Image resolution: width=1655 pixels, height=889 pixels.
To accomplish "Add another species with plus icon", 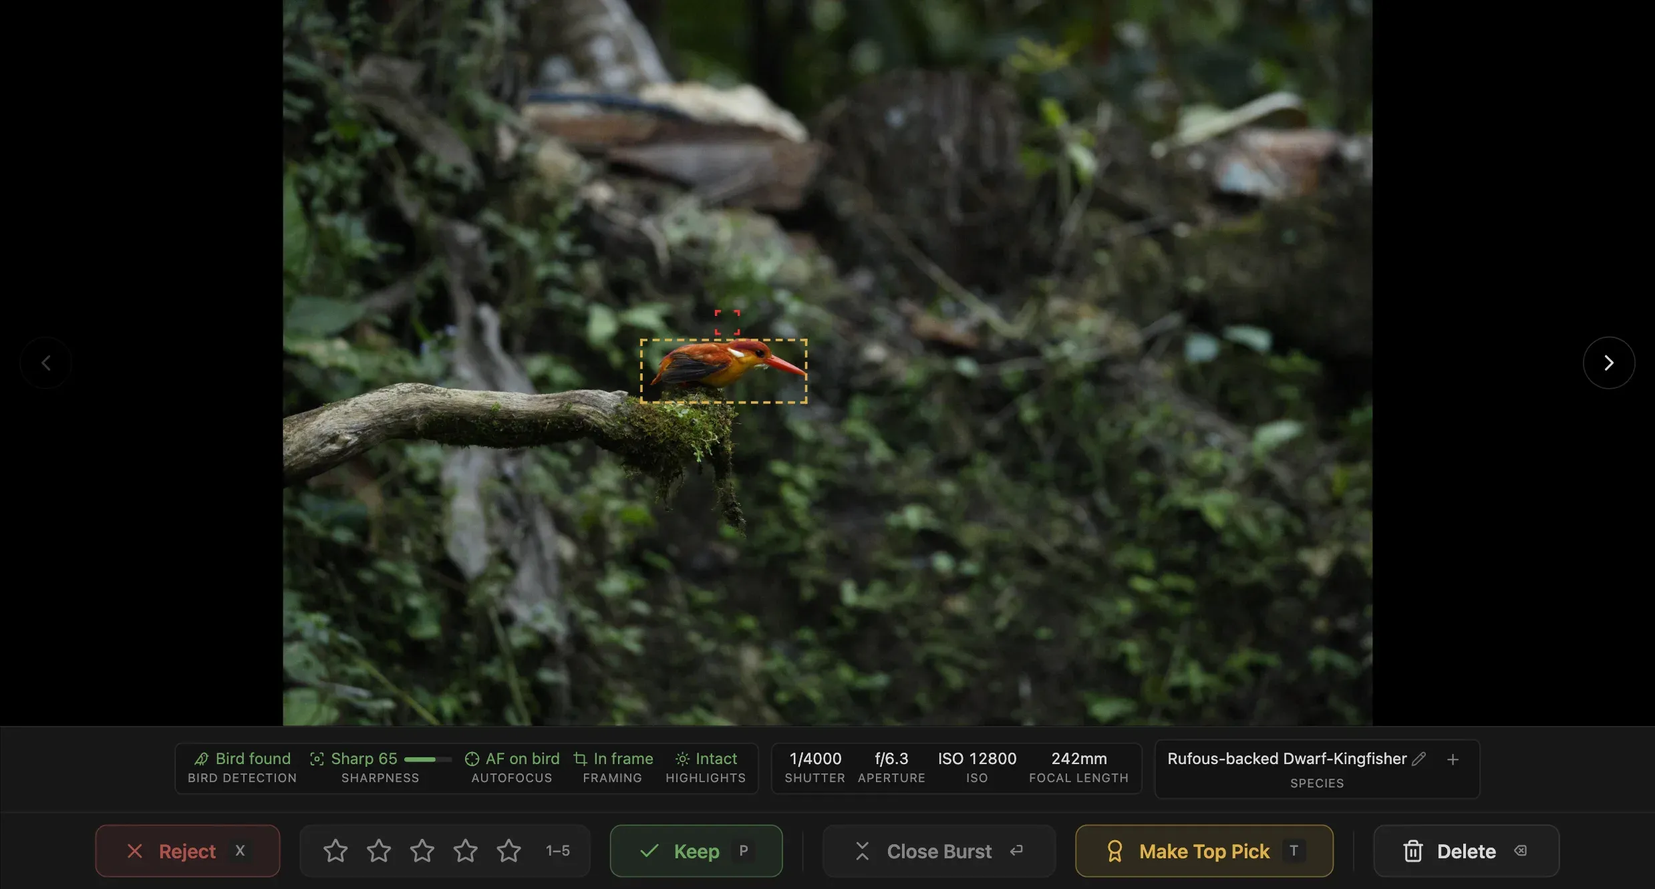I will pyautogui.click(x=1453, y=759).
